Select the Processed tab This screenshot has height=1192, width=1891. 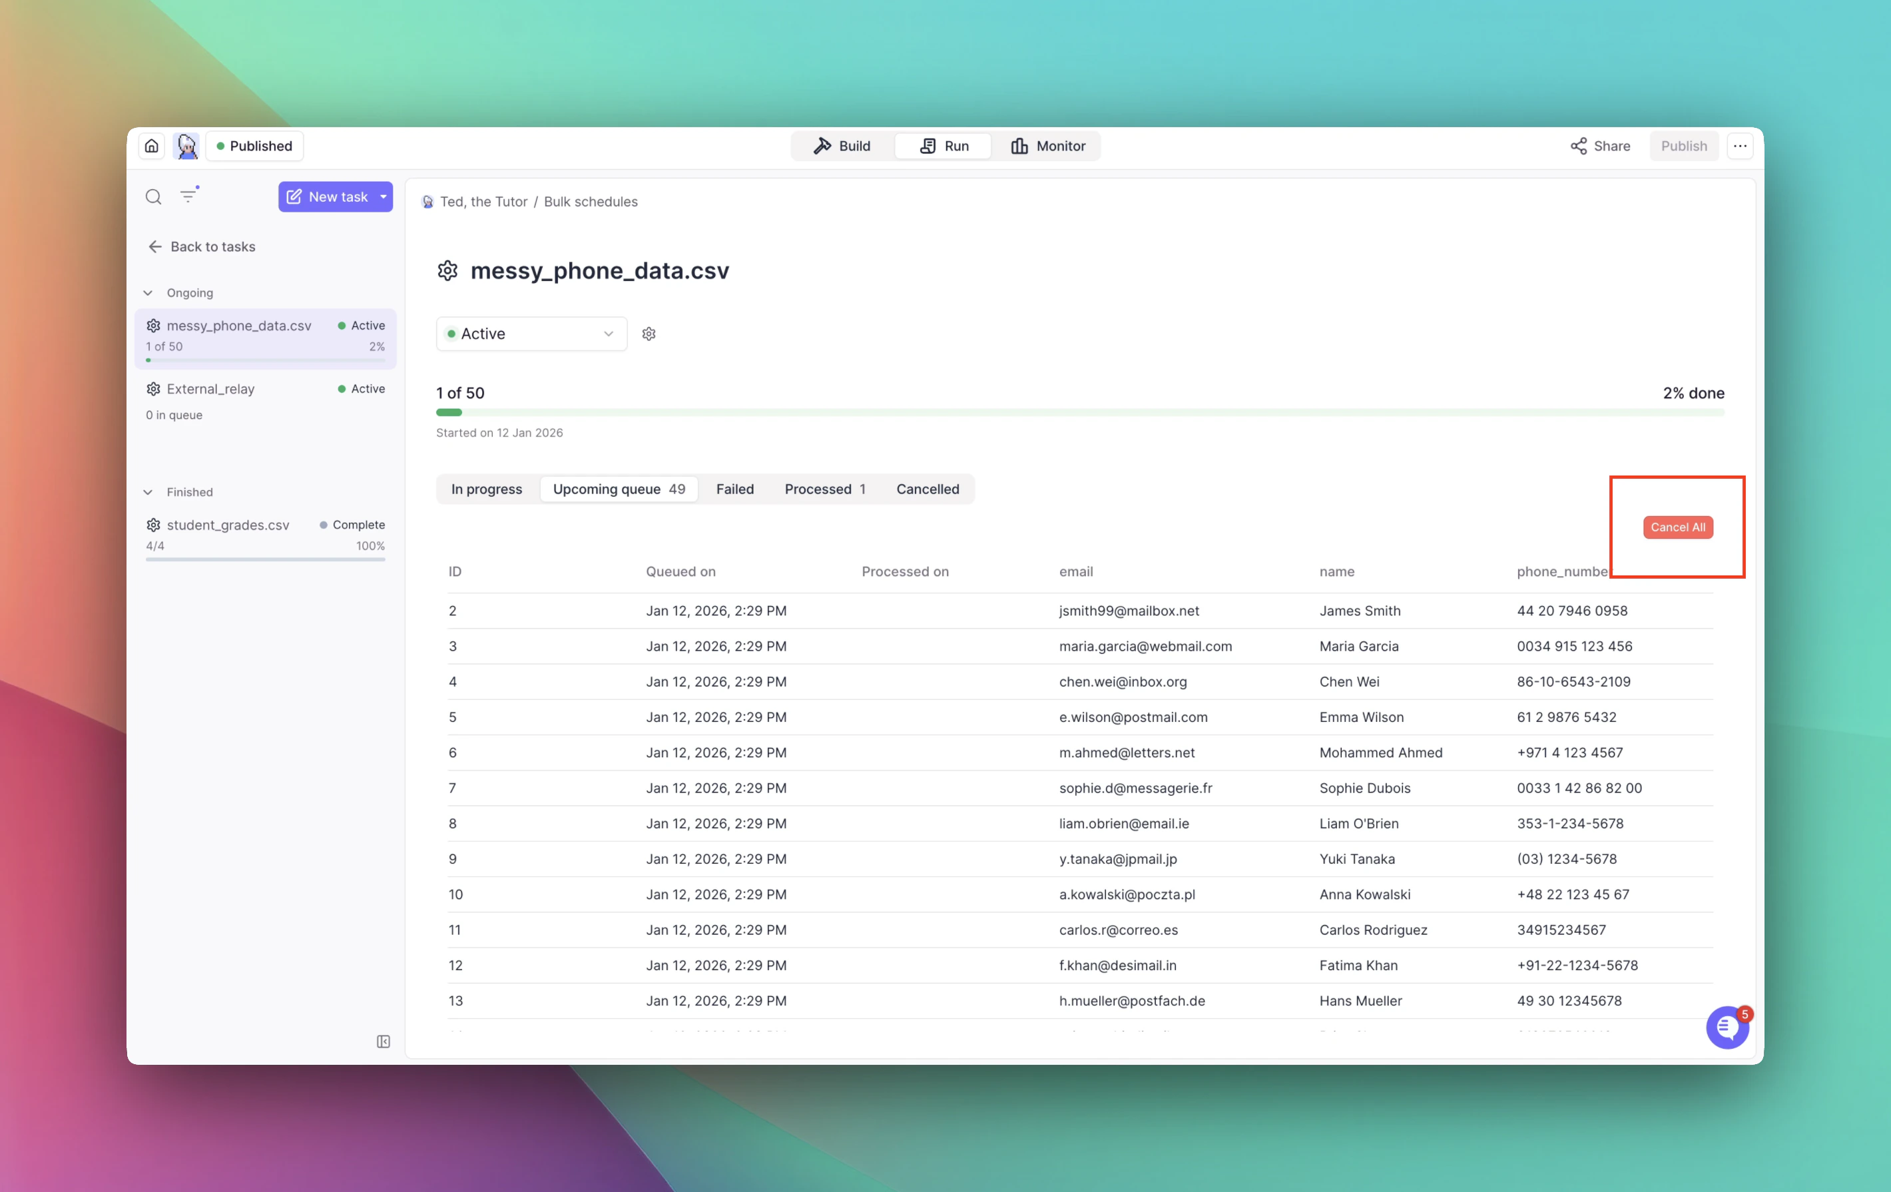click(824, 489)
